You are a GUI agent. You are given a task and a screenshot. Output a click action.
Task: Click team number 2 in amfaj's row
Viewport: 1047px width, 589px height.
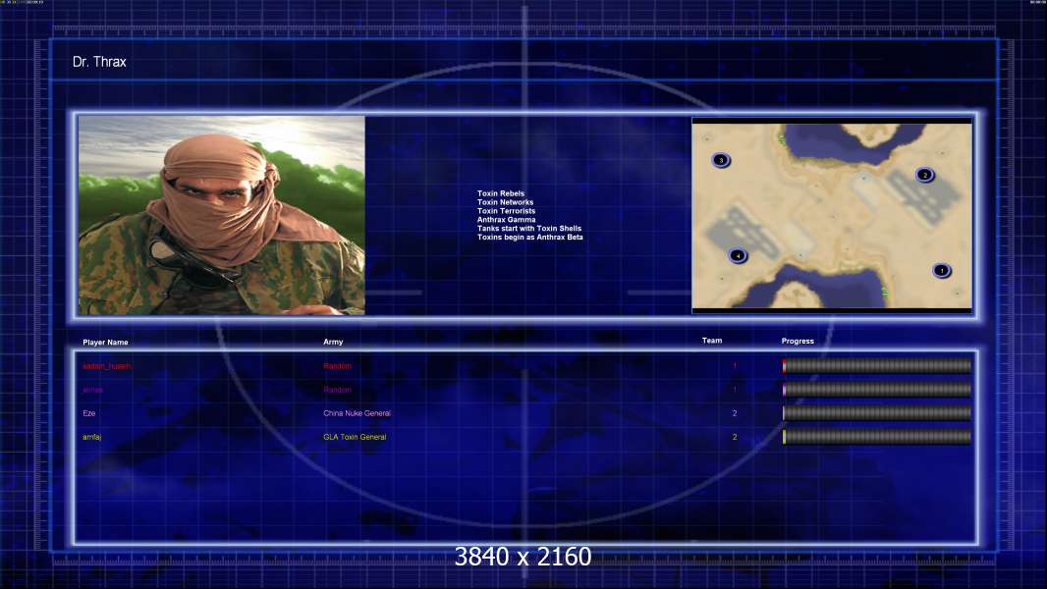(x=735, y=437)
